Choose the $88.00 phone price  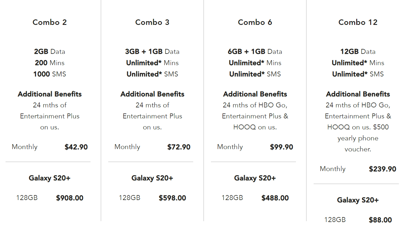(x=380, y=220)
